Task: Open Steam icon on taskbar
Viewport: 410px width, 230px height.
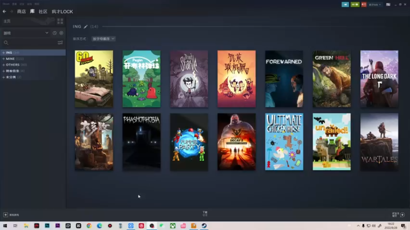Action: [204, 226]
